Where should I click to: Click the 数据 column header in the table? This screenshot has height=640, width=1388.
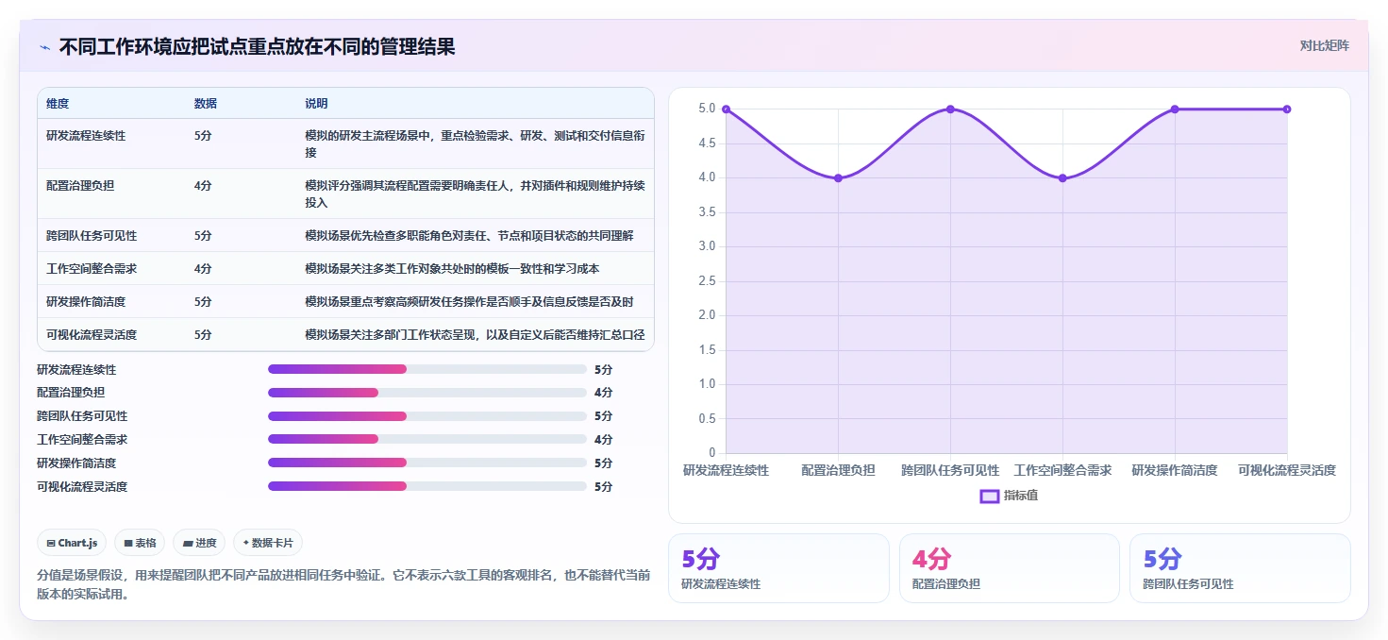click(206, 103)
